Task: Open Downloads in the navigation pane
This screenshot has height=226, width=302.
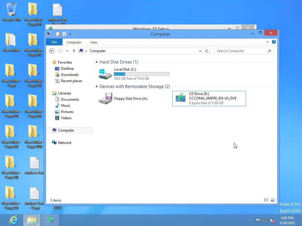Action: click(70, 75)
